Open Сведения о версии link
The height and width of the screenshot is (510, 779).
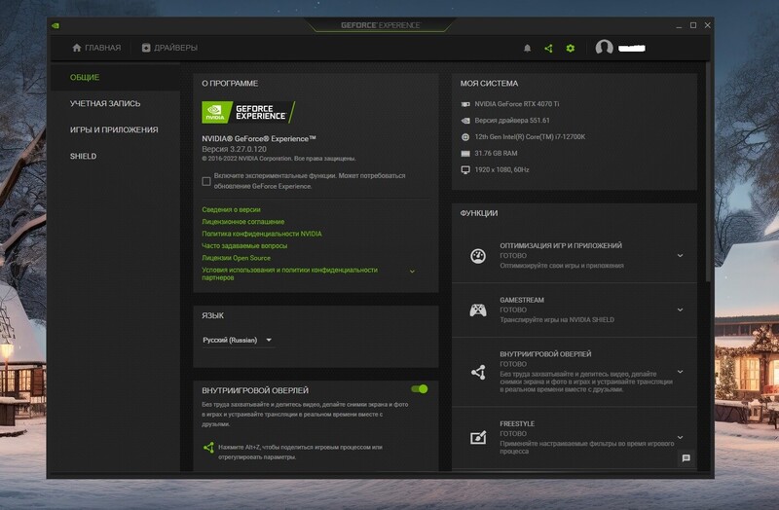(x=231, y=210)
